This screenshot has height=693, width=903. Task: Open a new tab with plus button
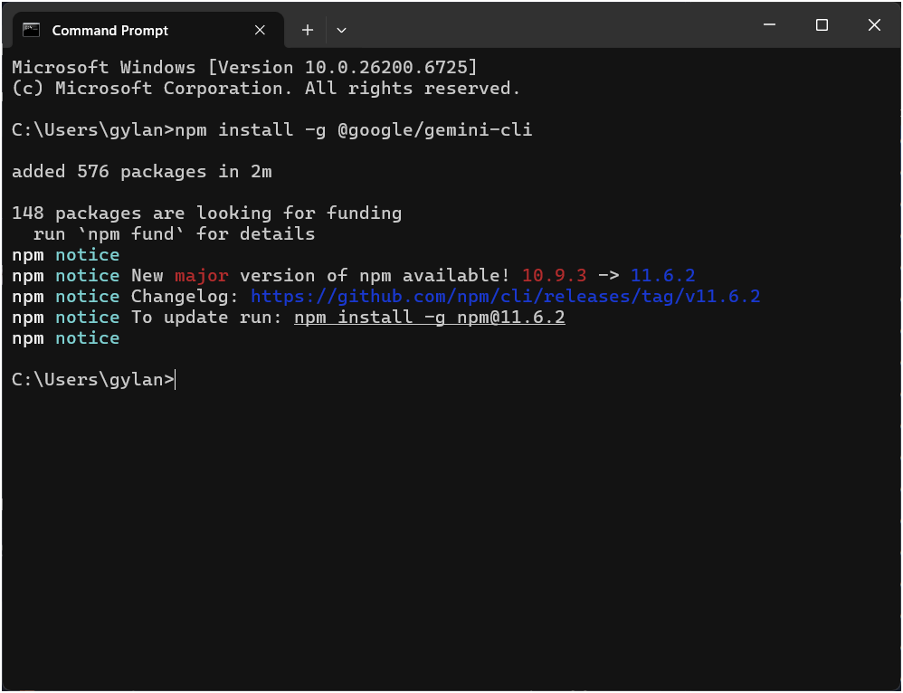pyautogui.click(x=308, y=30)
